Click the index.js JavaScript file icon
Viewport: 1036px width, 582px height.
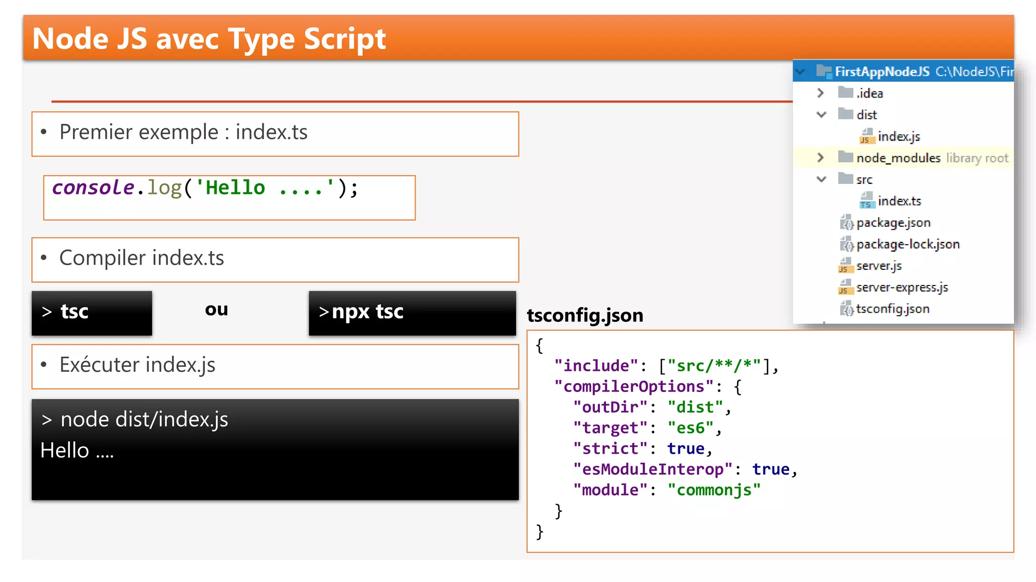coord(867,136)
